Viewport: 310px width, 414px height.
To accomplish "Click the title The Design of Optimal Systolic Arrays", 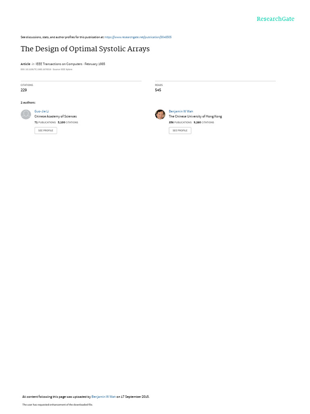I will coord(85,49).
